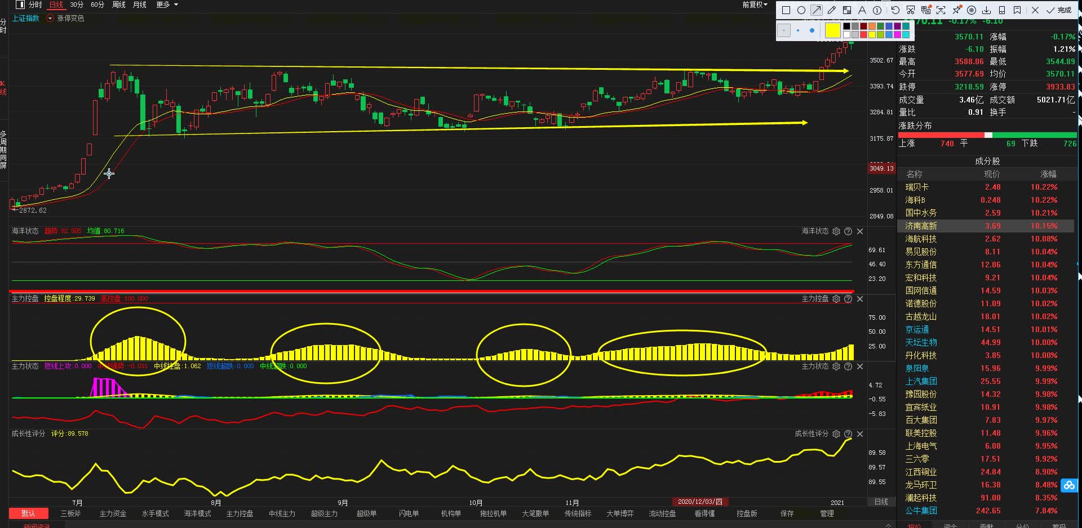Select 济南高新 row in 成分股 list

pyautogui.click(x=985, y=226)
